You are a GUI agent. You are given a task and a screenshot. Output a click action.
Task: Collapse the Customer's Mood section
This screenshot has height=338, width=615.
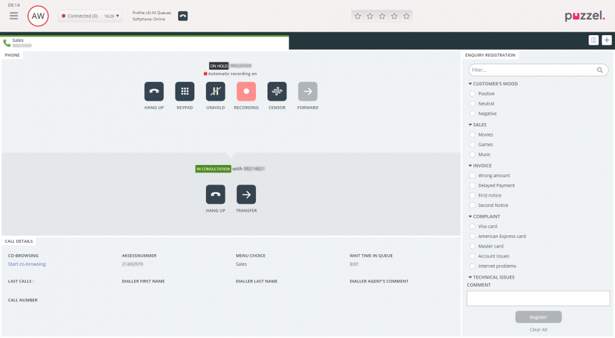click(470, 84)
